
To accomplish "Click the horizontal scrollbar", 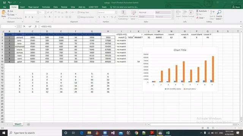I will (191, 124).
